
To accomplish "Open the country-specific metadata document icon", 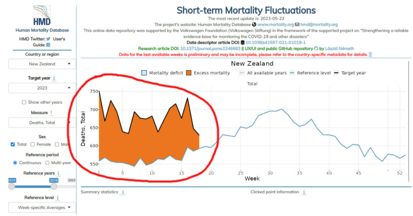I will pyautogui.click(x=370, y=54).
